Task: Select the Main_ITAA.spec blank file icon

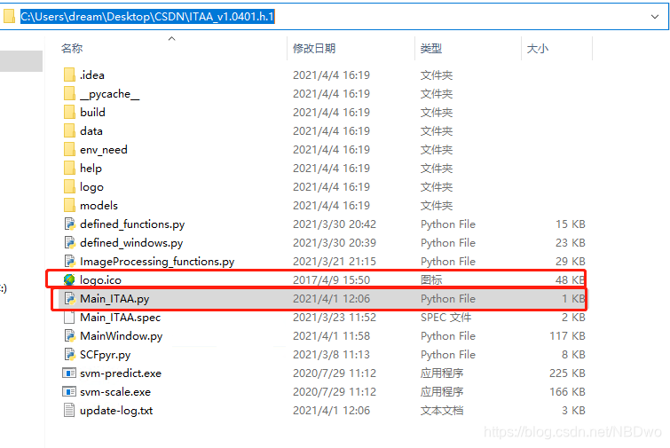Action: [69, 317]
